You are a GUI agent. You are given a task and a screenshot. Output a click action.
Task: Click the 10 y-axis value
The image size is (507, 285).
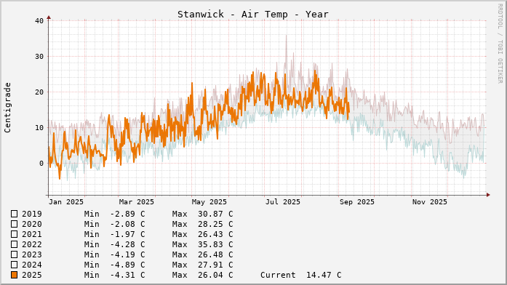tap(39, 128)
